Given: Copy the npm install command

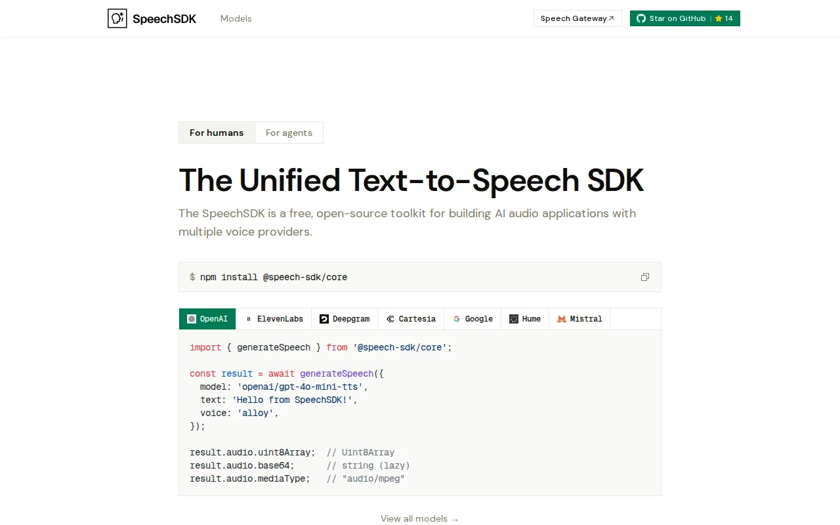Looking at the screenshot, I should point(645,277).
